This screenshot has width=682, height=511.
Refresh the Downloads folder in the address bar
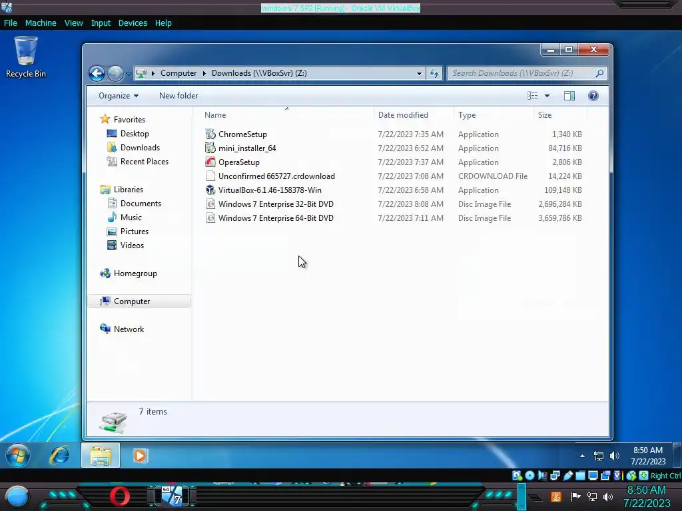coord(434,73)
